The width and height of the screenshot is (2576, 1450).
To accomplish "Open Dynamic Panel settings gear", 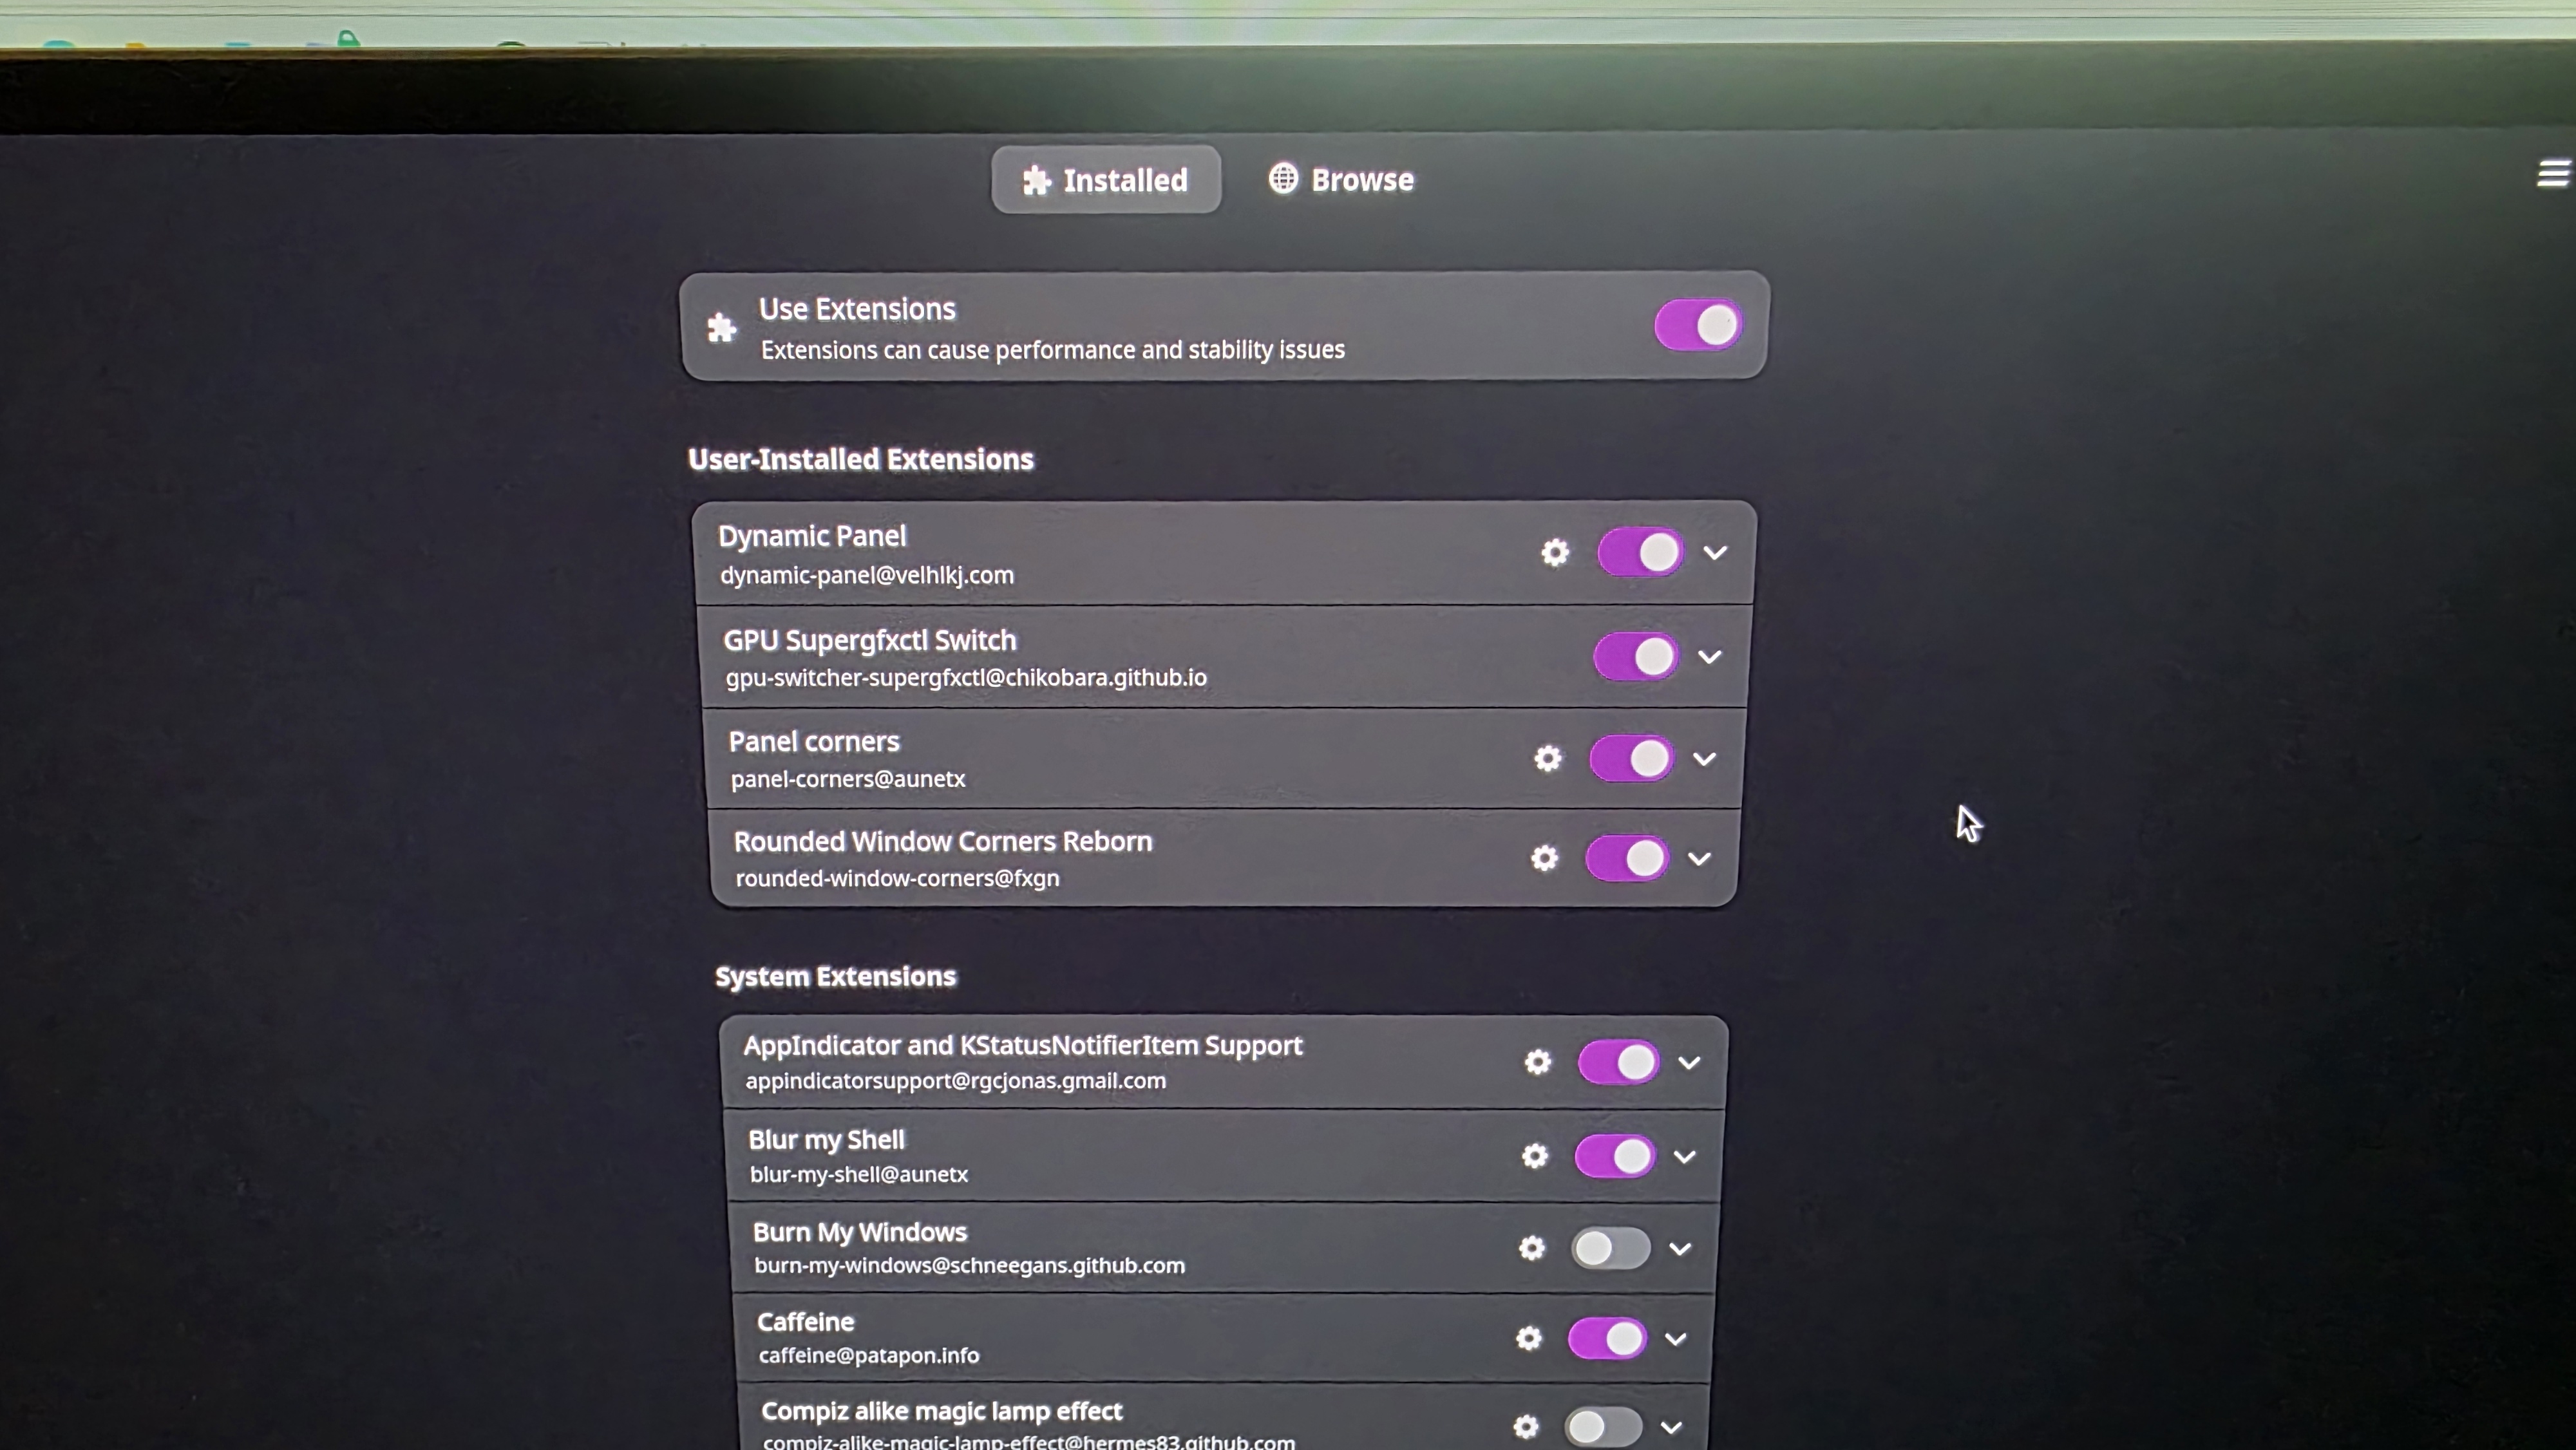I will coord(1555,552).
